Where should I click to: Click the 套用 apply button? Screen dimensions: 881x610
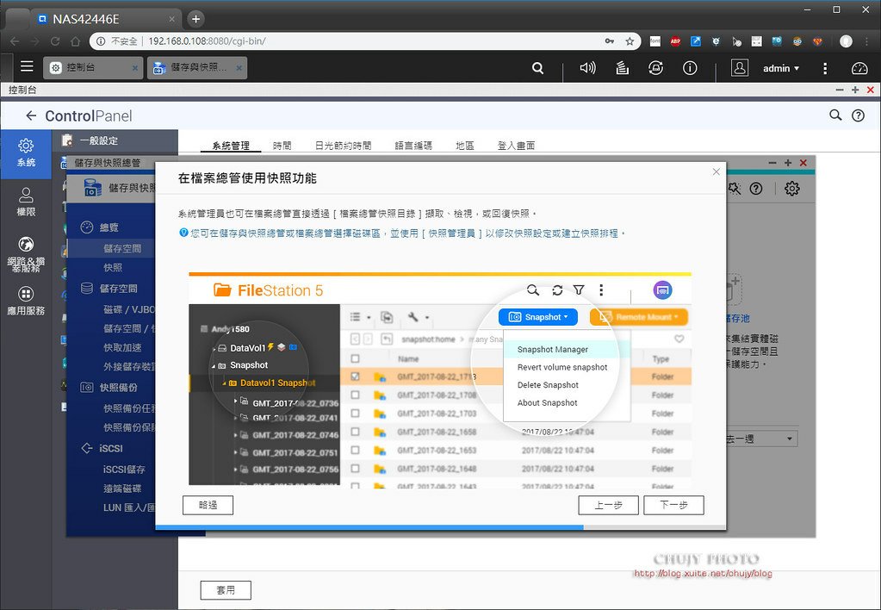[226, 590]
